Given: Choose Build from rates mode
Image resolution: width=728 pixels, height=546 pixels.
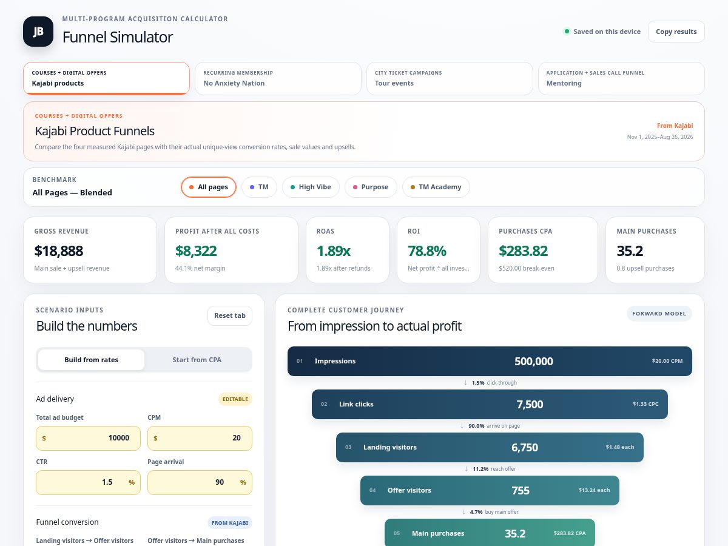Looking at the screenshot, I should tap(91, 360).
